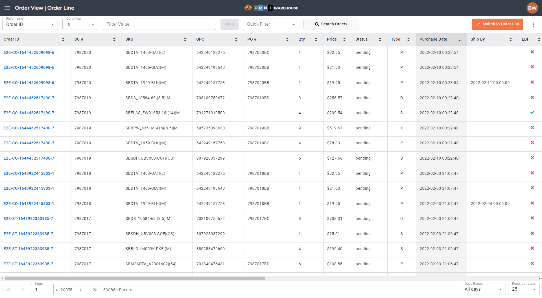Select price cell $195.40

pyautogui.click(x=335, y=249)
